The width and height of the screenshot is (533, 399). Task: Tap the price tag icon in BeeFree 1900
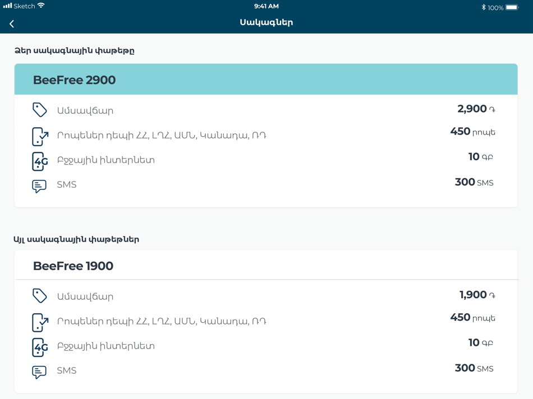coord(39,295)
